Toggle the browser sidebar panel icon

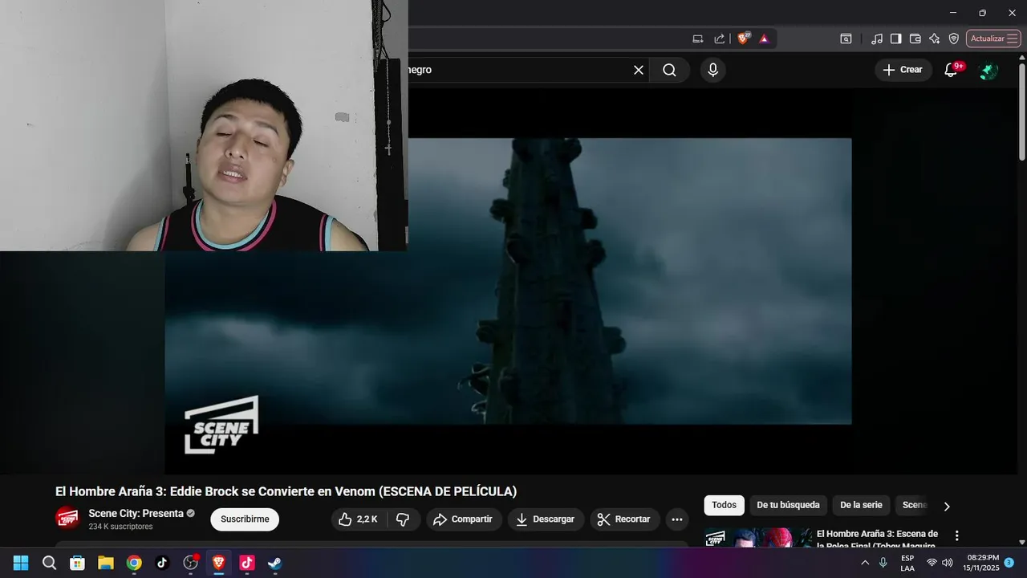tap(895, 39)
